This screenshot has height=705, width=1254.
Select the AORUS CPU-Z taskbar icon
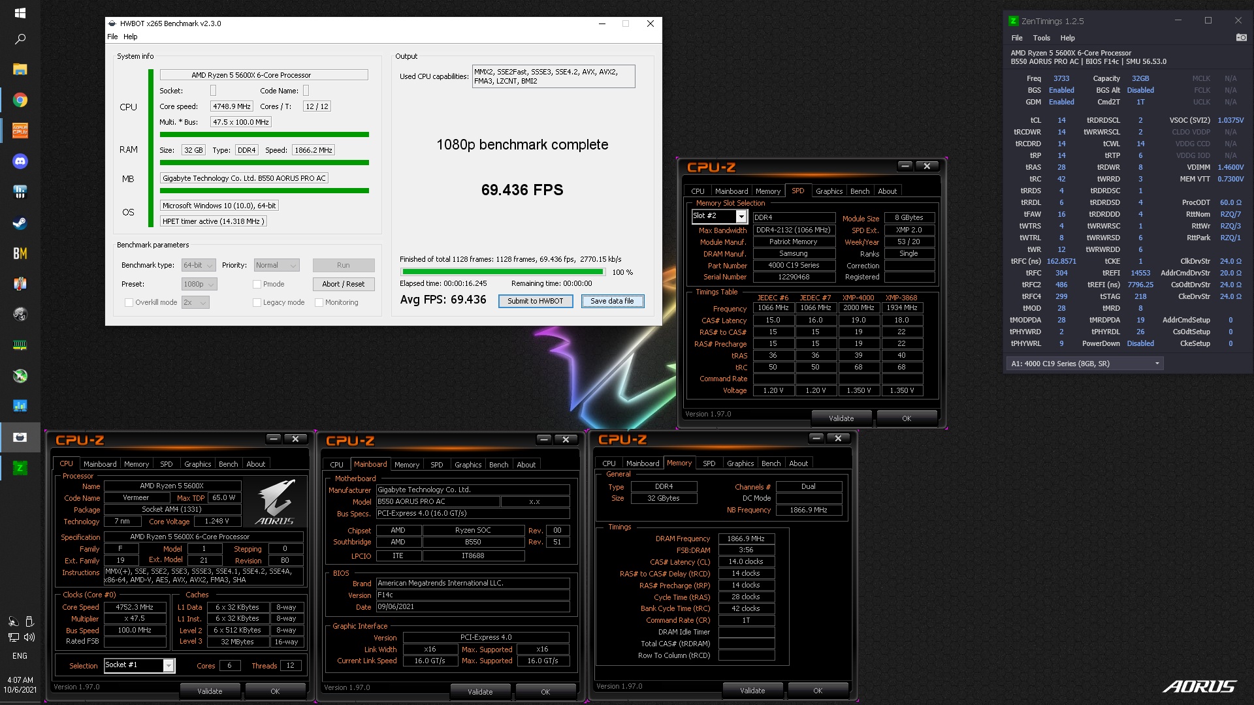tap(20, 131)
